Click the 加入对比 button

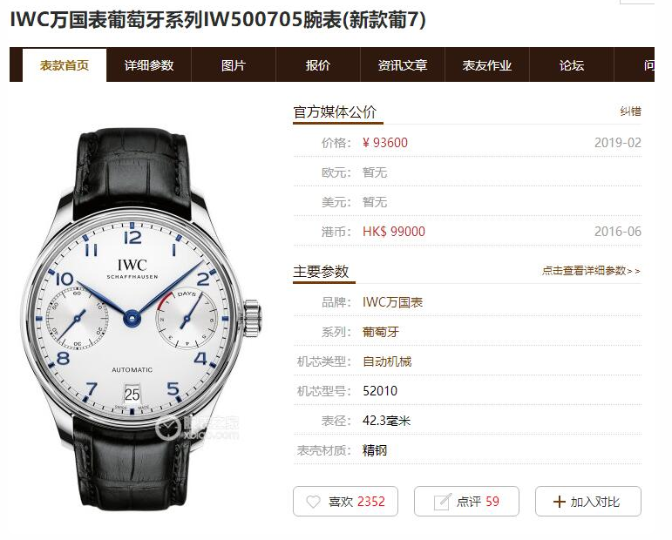click(x=588, y=502)
